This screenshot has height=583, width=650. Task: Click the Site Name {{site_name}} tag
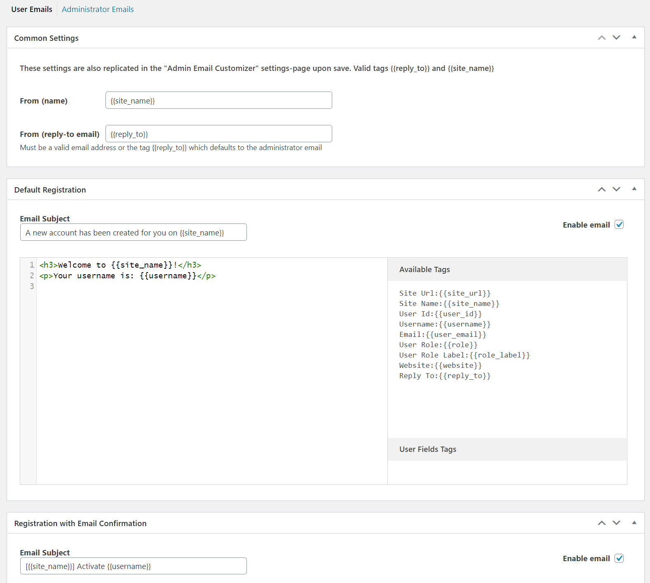[449, 303]
